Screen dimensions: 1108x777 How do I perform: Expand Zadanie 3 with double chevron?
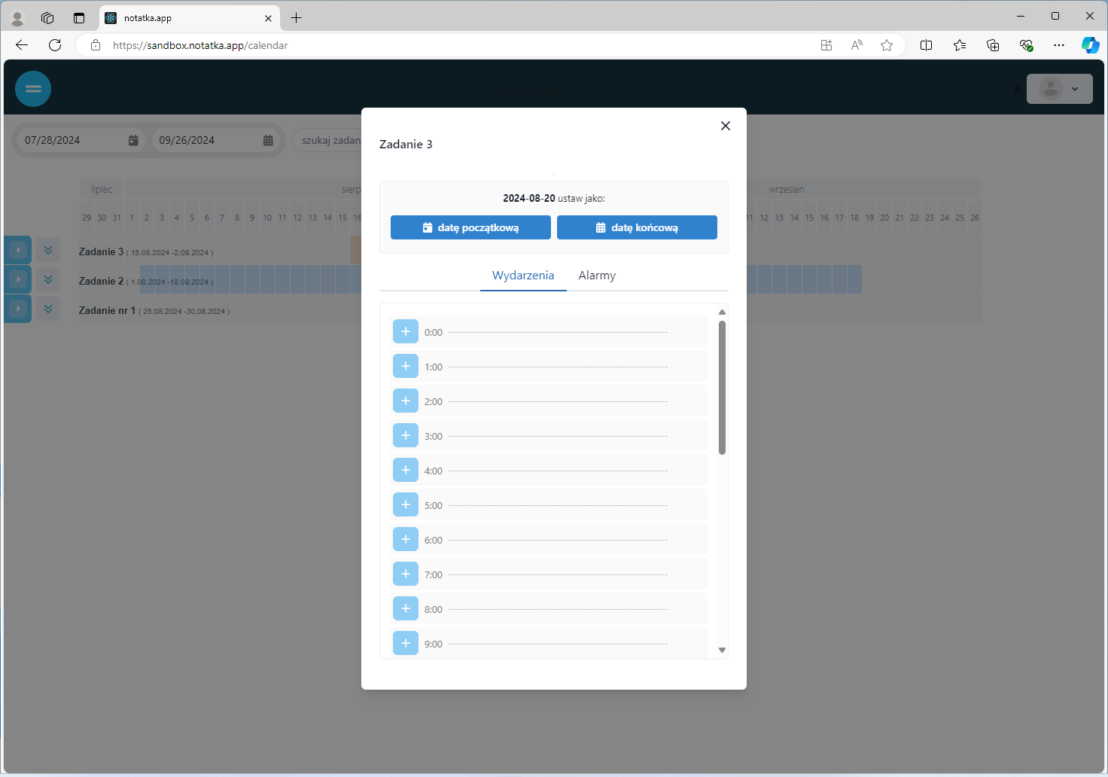(x=48, y=250)
